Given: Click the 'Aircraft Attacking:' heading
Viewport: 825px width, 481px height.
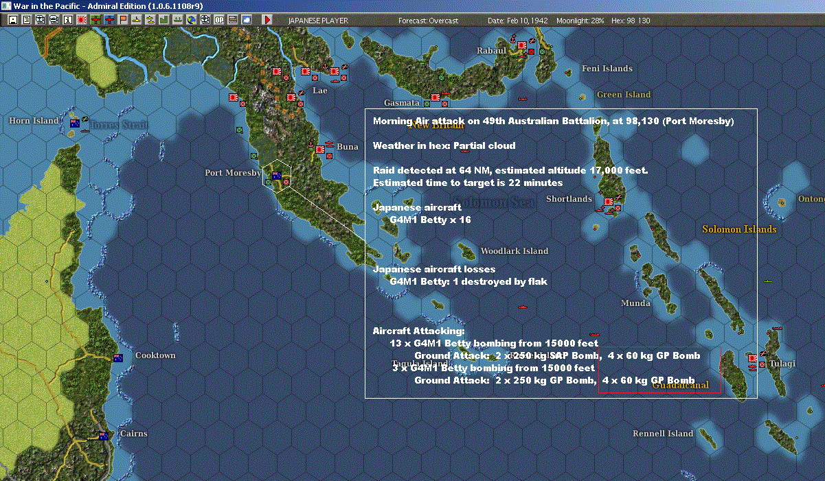Looking at the screenshot, I should pyautogui.click(x=418, y=331).
